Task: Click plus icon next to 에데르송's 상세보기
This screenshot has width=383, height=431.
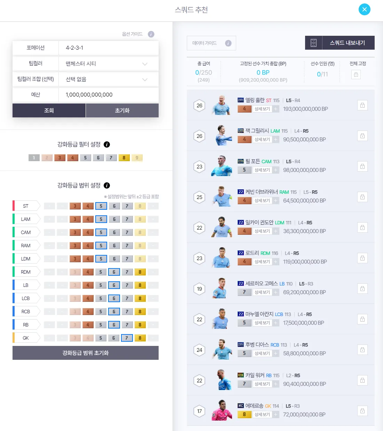Action: click(276, 415)
